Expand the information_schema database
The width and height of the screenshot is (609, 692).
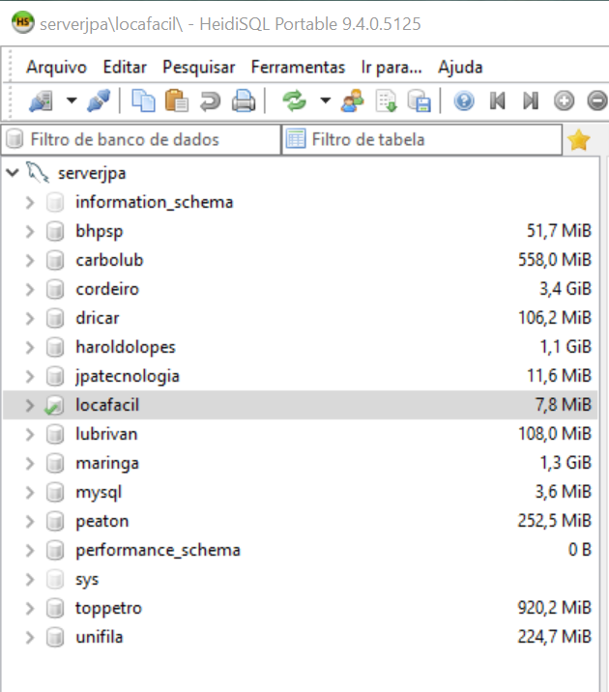click(30, 203)
